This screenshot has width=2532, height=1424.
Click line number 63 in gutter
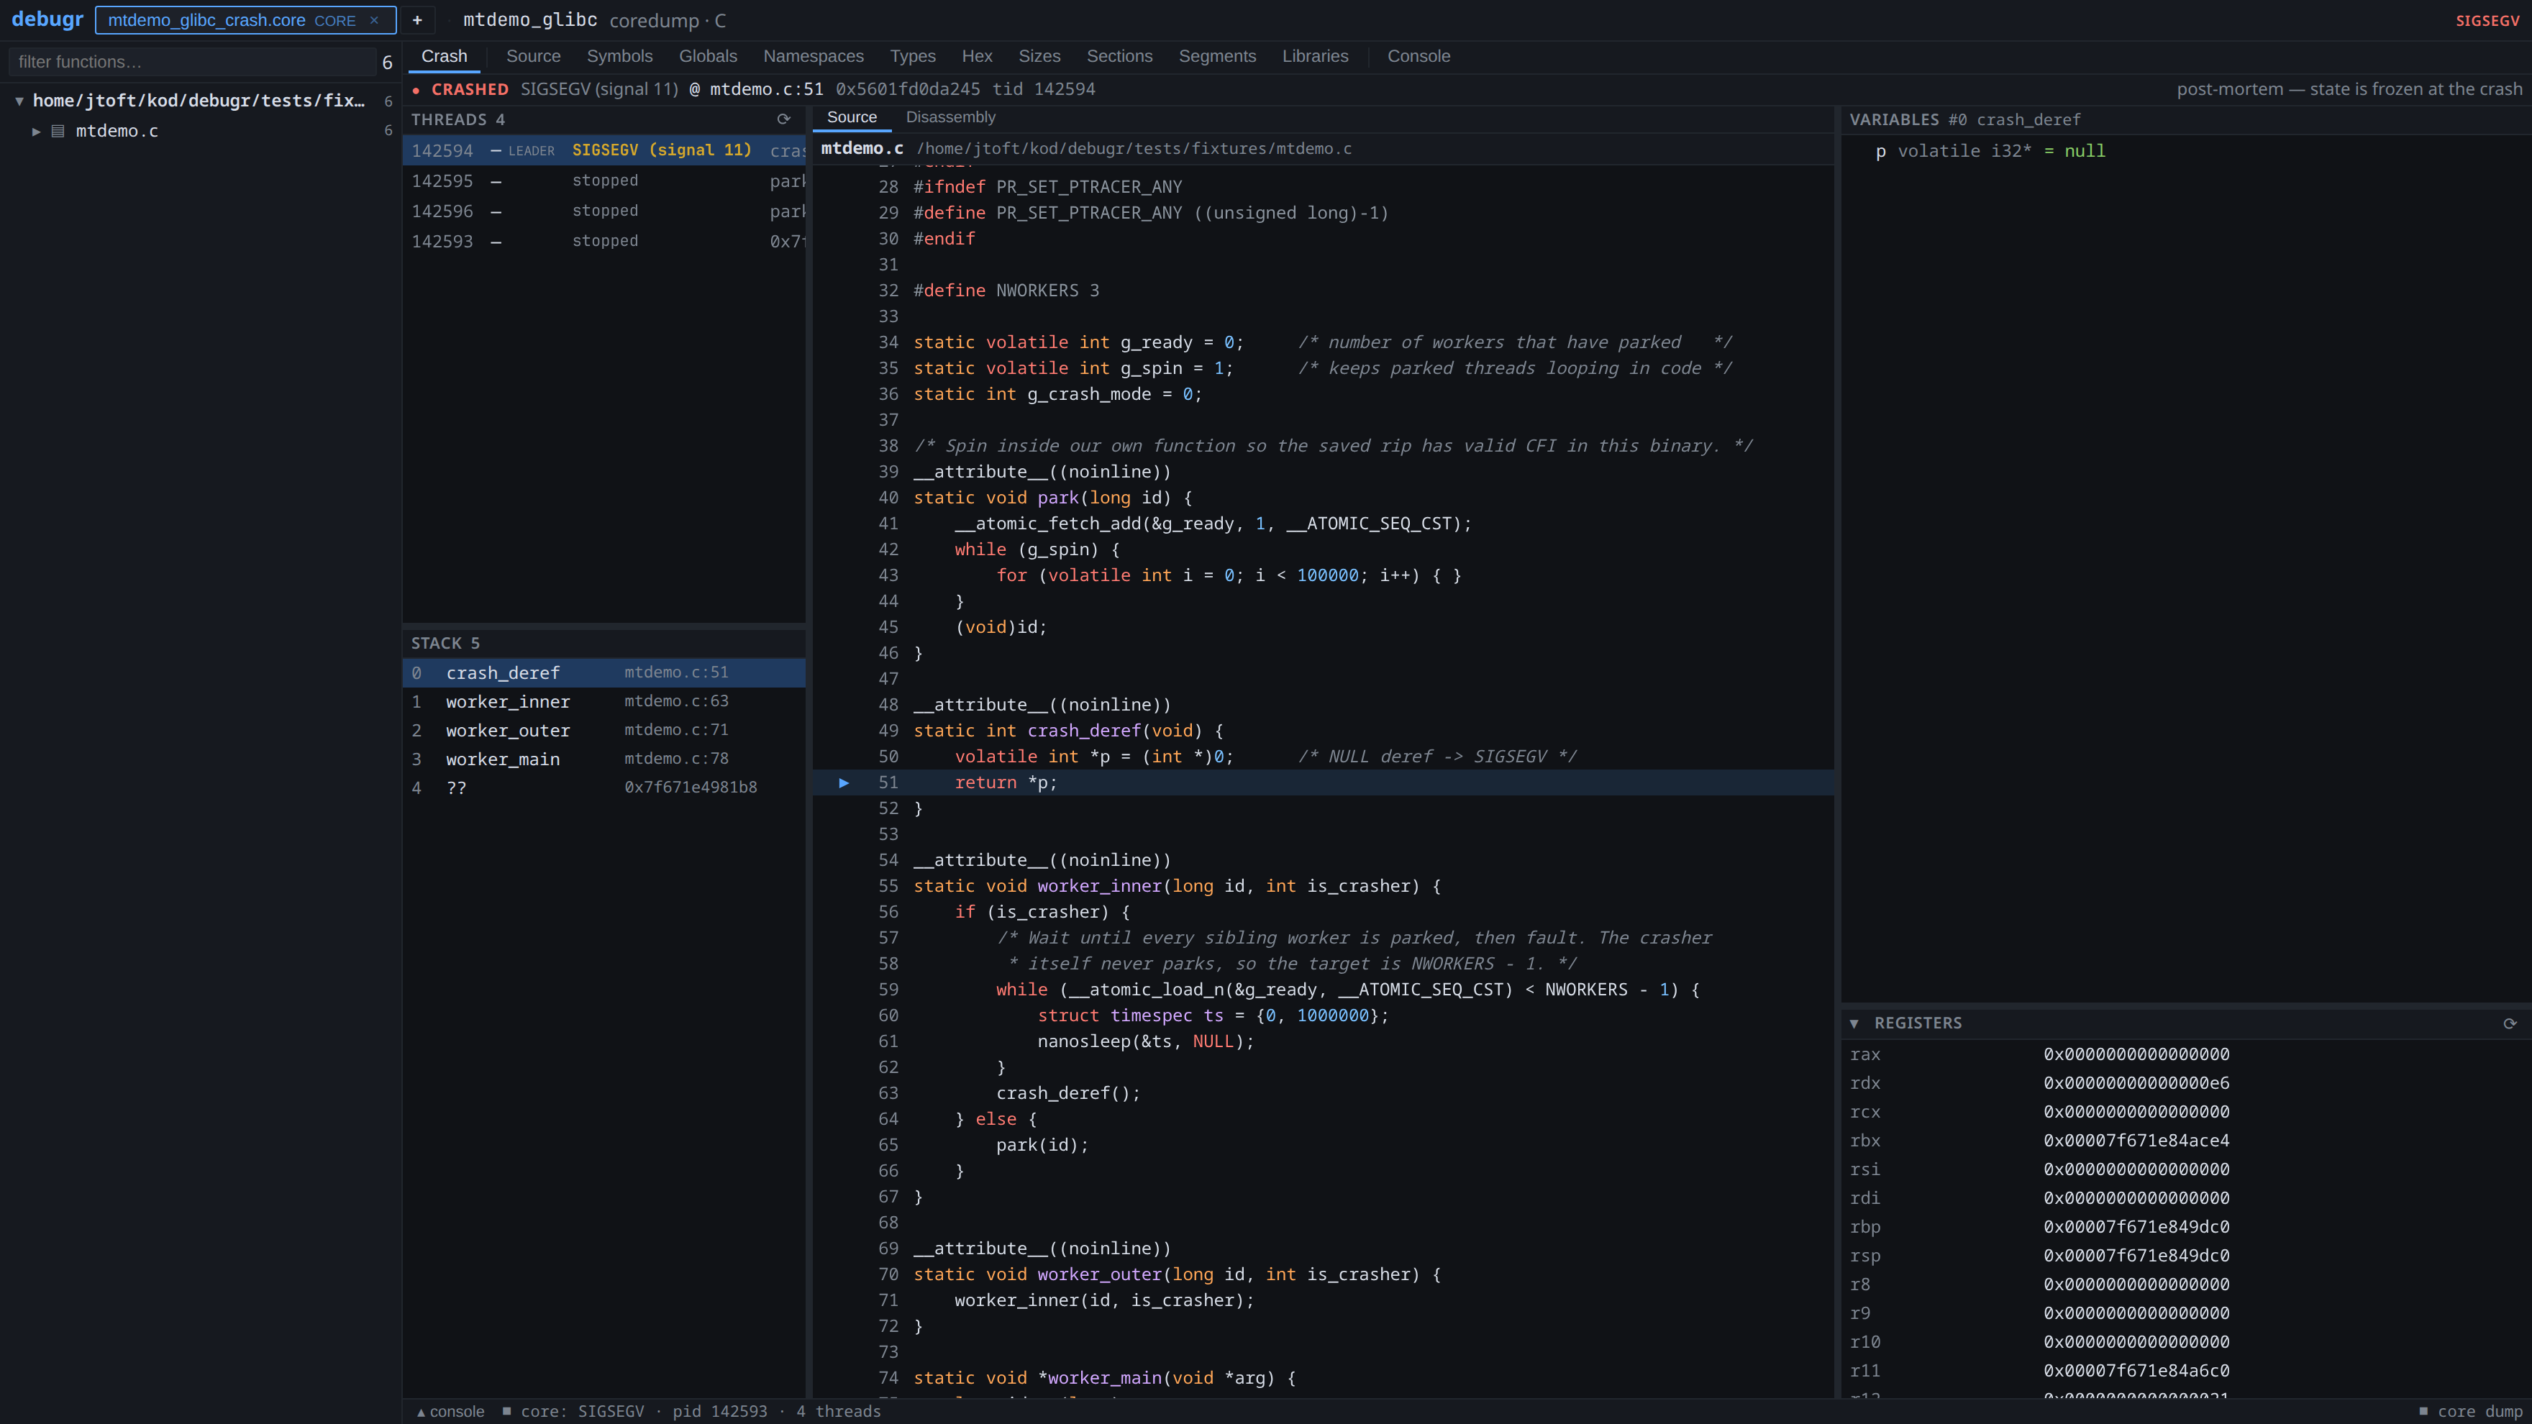tap(888, 1093)
